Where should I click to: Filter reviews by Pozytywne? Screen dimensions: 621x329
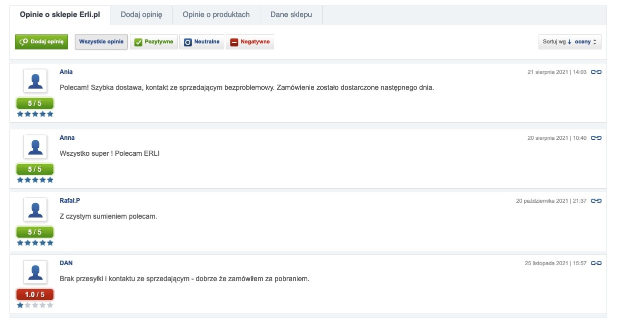coord(154,42)
